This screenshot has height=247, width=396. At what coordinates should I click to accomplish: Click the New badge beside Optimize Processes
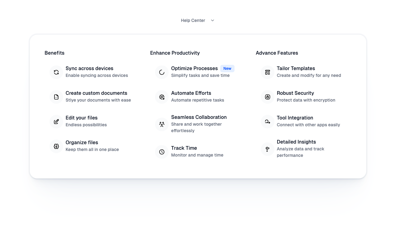[227, 69]
